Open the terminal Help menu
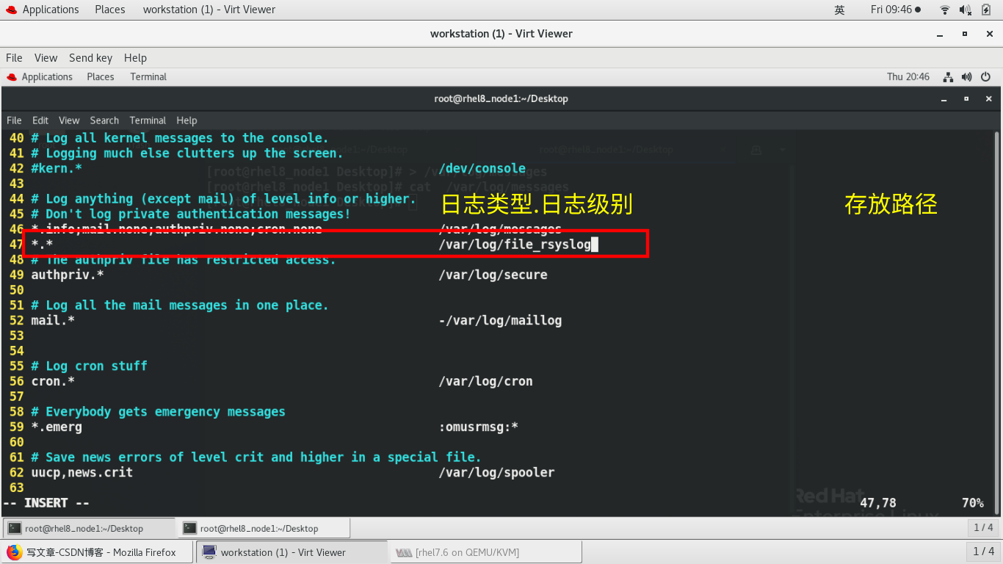 tap(187, 120)
